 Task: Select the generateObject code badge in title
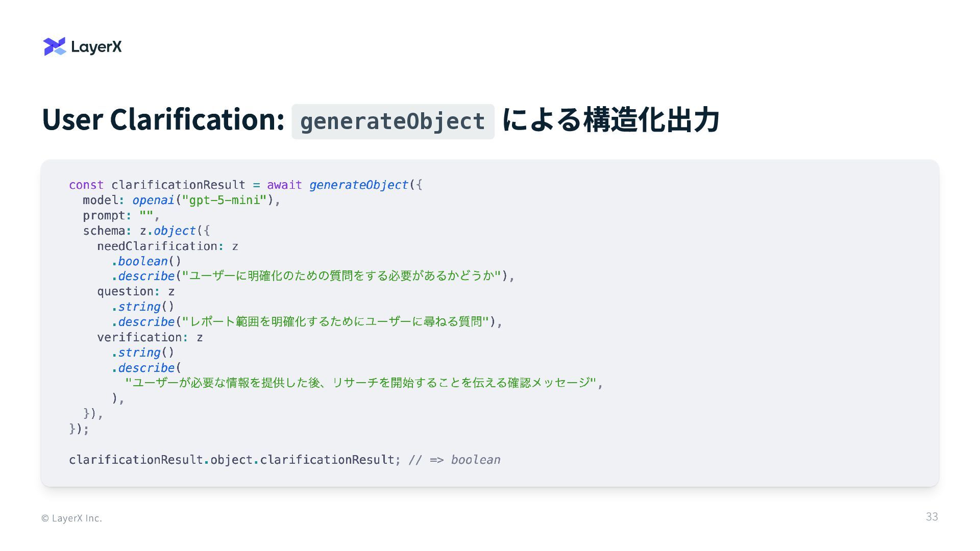[x=393, y=121]
